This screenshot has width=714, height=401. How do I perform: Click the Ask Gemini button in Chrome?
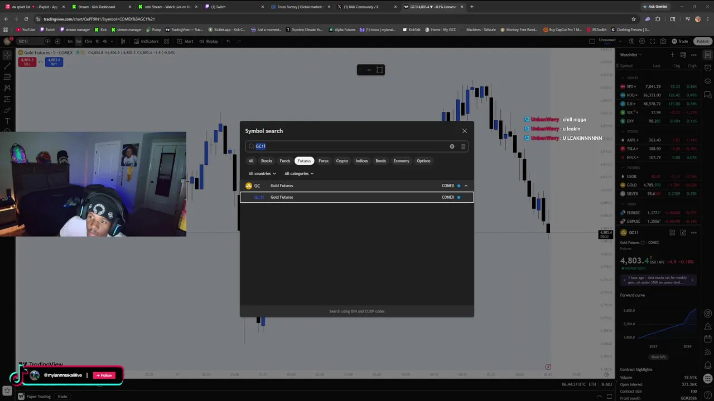tap(654, 7)
